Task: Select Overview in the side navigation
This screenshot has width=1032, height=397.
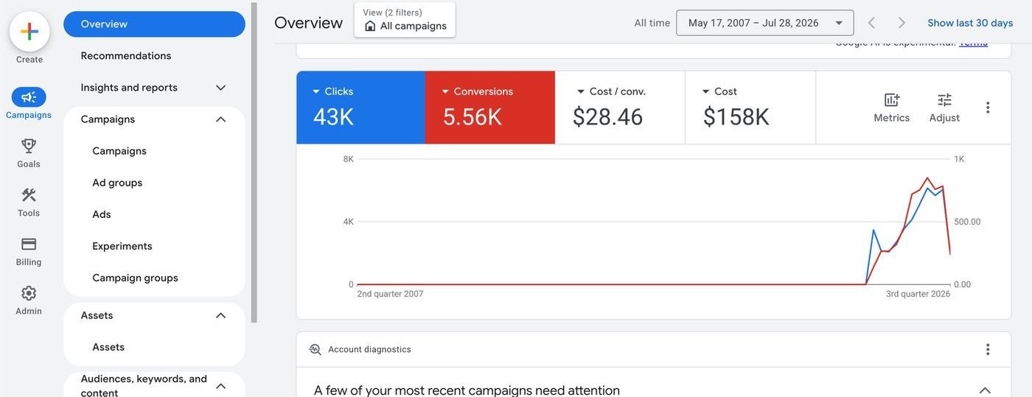Action: (x=154, y=24)
